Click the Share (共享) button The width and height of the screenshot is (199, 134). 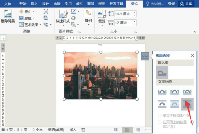[x=186, y=4]
